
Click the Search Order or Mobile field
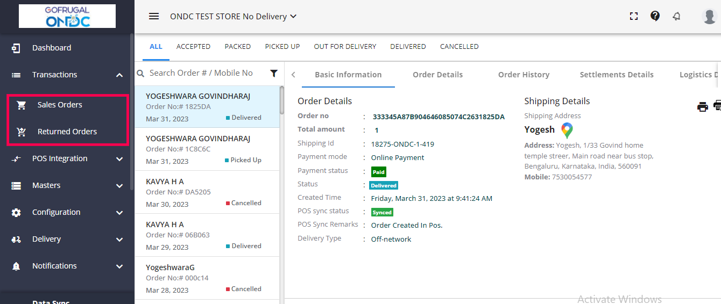coord(201,73)
